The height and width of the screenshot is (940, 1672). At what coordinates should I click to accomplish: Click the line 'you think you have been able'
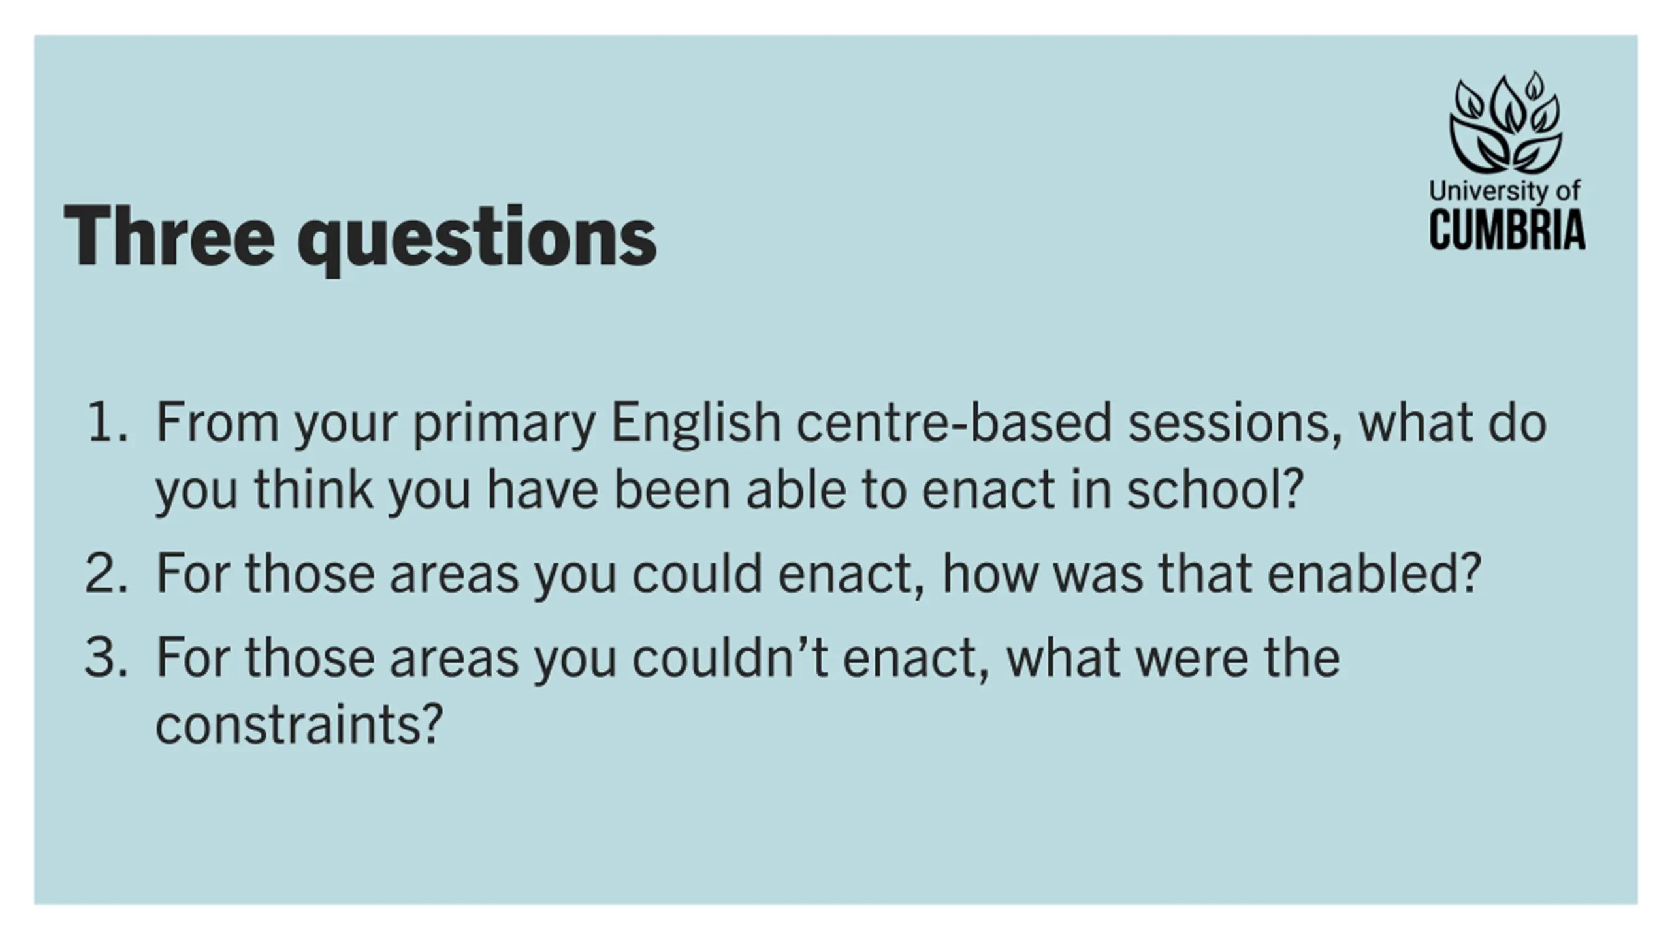pyautogui.click(x=730, y=491)
